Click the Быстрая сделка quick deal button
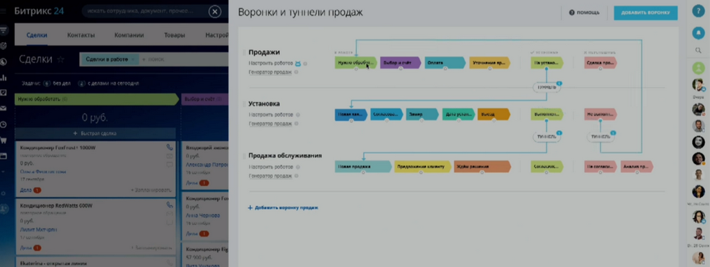This screenshot has height=267, width=710. tap(95, 133)
